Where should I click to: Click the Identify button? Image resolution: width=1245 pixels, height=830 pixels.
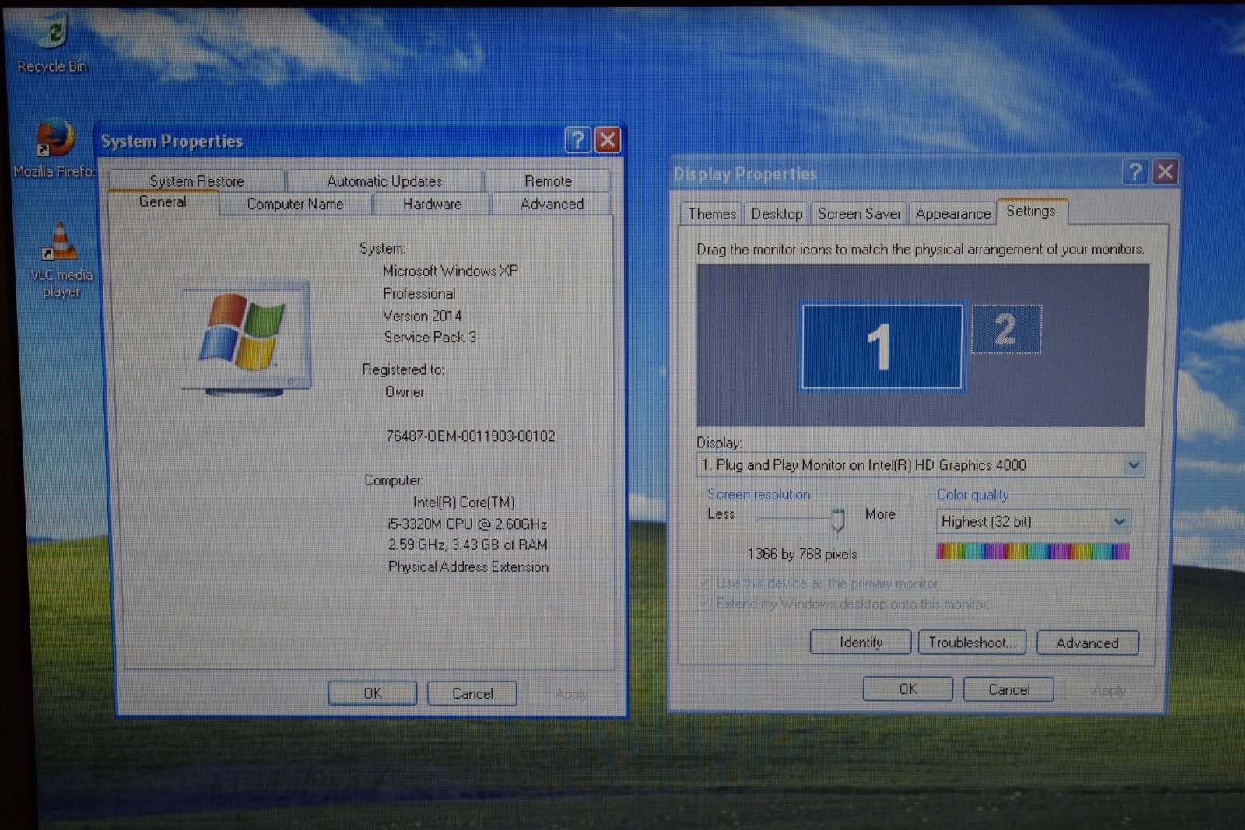[861, 643]
